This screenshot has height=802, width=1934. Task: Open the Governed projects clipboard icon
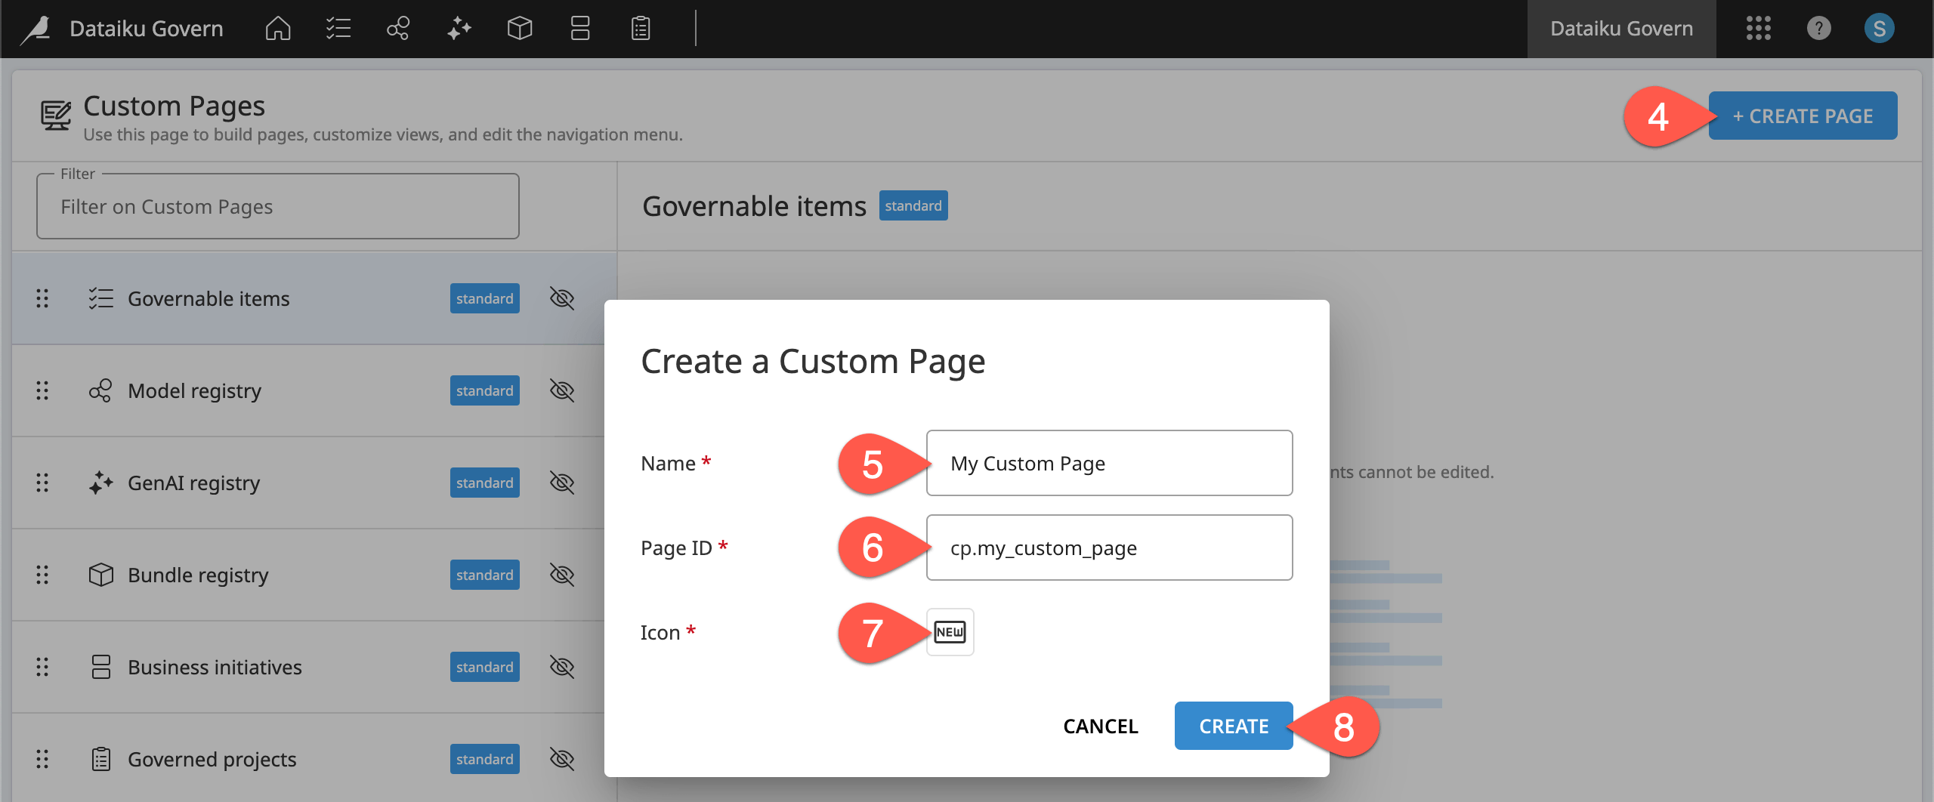coord(640,29)
